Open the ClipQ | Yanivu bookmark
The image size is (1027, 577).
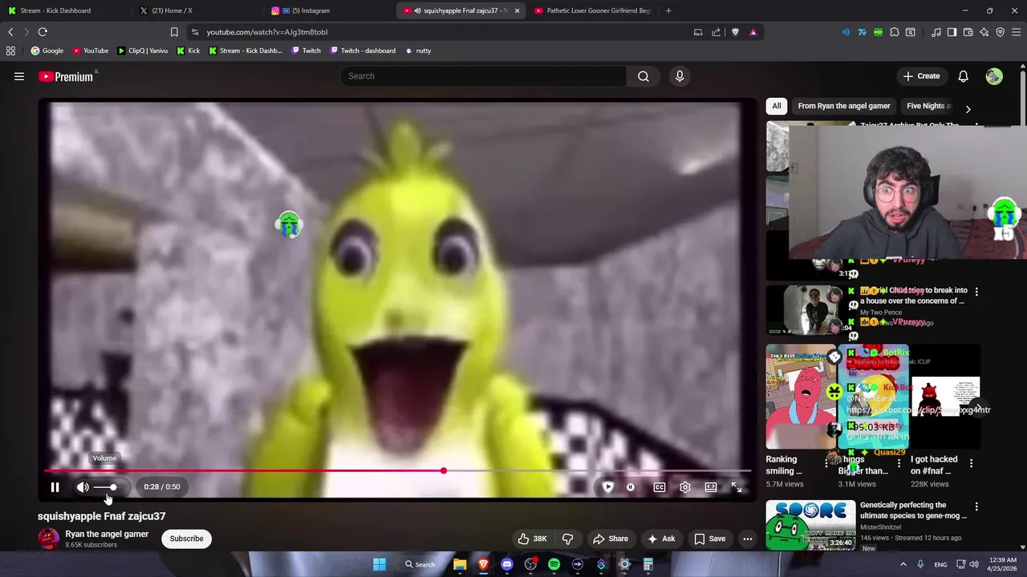(x=143, y=50)
